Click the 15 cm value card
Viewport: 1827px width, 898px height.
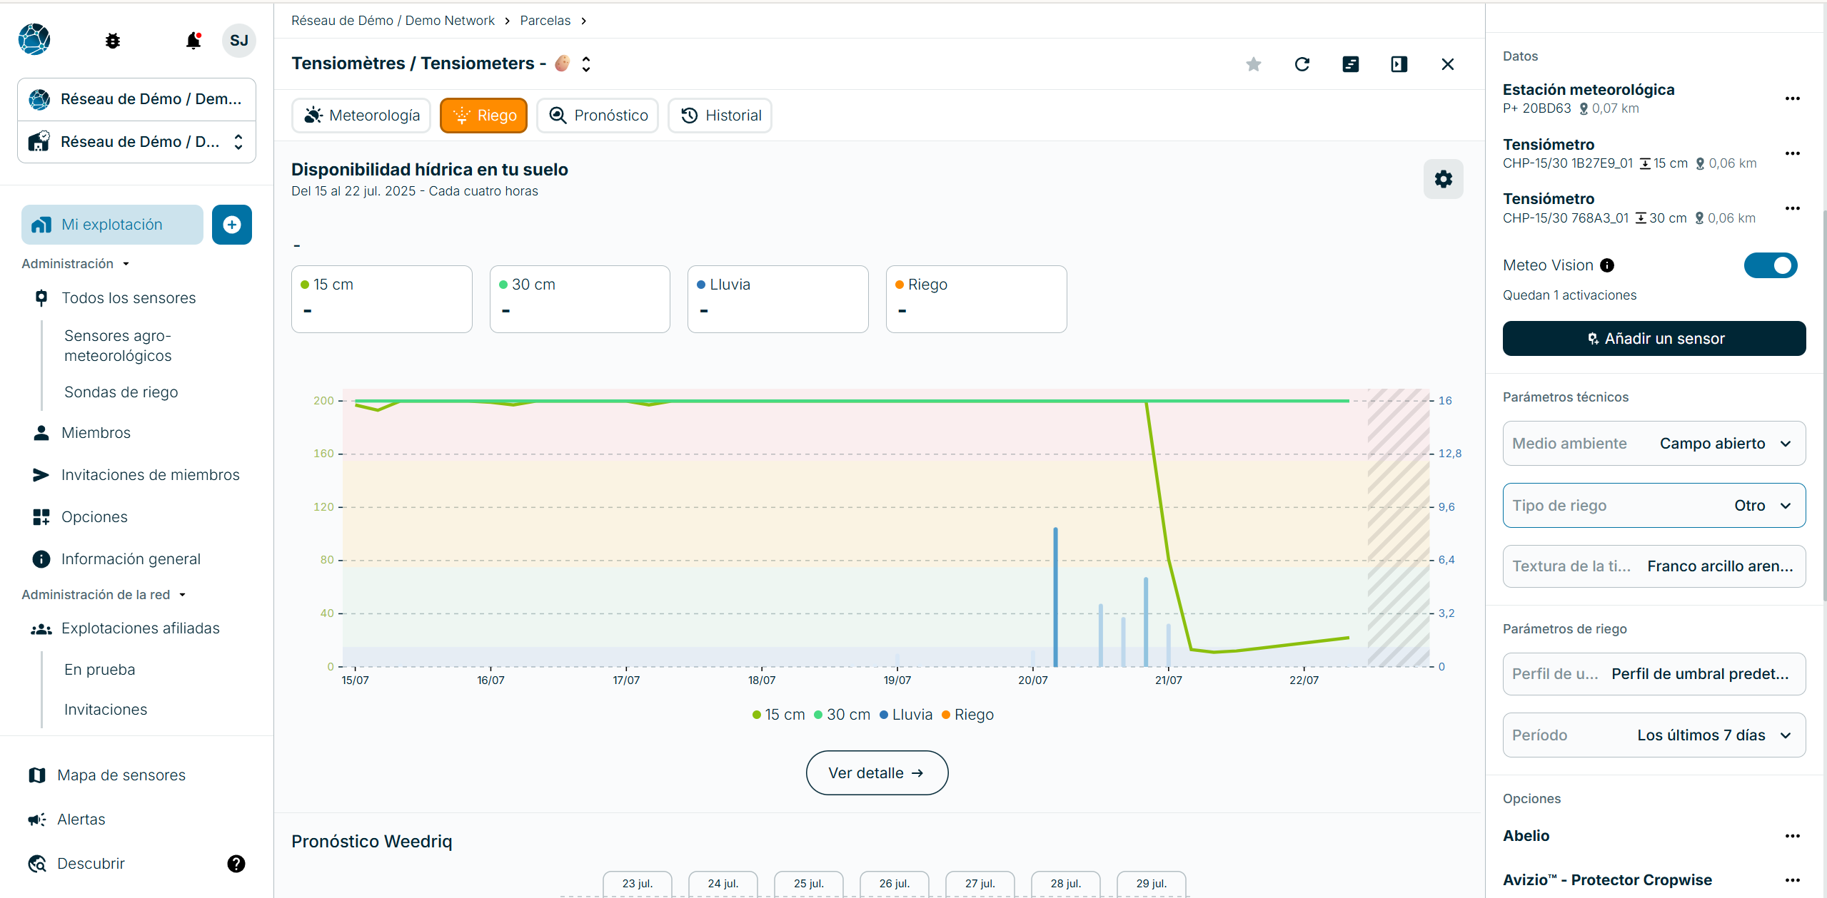(382, 300)
